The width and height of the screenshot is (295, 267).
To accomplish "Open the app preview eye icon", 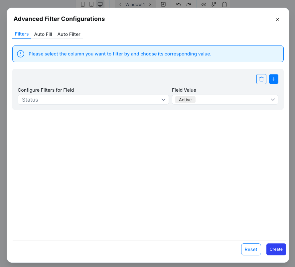I will pyautogui.click(x=204, y=4).
